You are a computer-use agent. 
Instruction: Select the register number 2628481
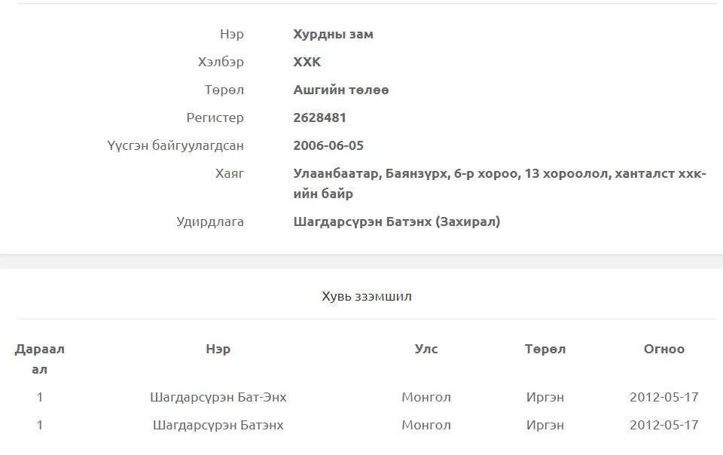click(x=319, y=118)
